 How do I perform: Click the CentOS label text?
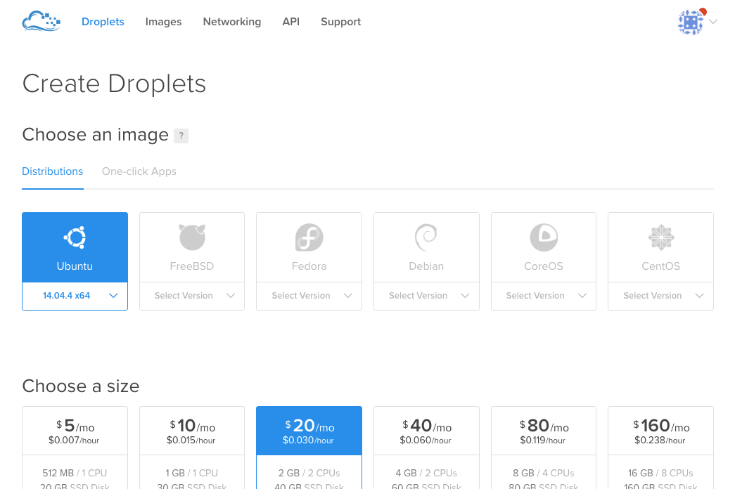click(661, 266)
